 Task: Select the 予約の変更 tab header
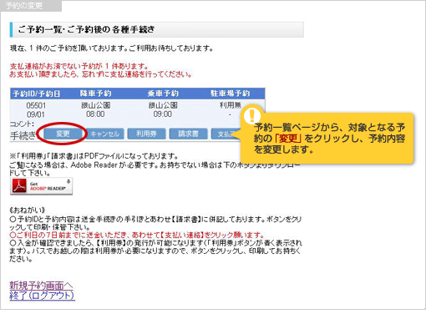(x=31, y=6)
